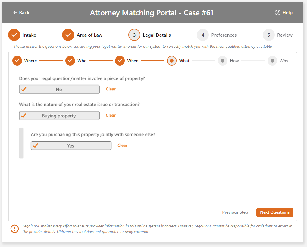
Task: Go to step 4 Preferences
Action: point(203,35)
